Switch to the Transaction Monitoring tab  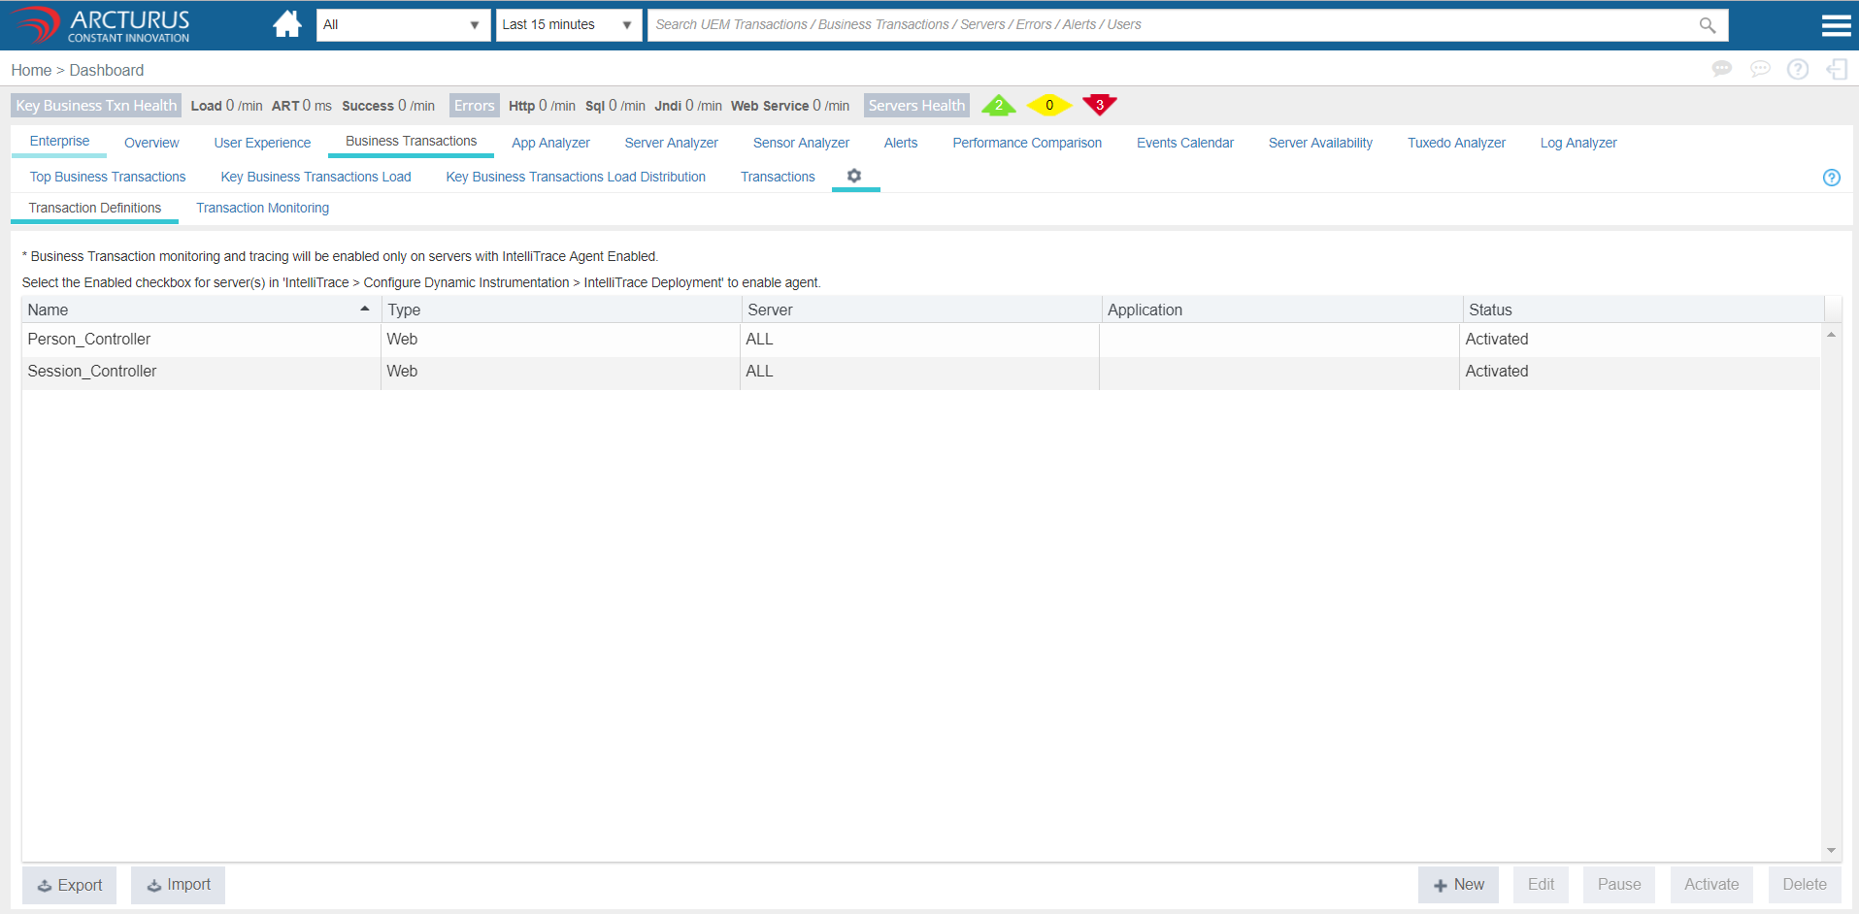(262, 208)
